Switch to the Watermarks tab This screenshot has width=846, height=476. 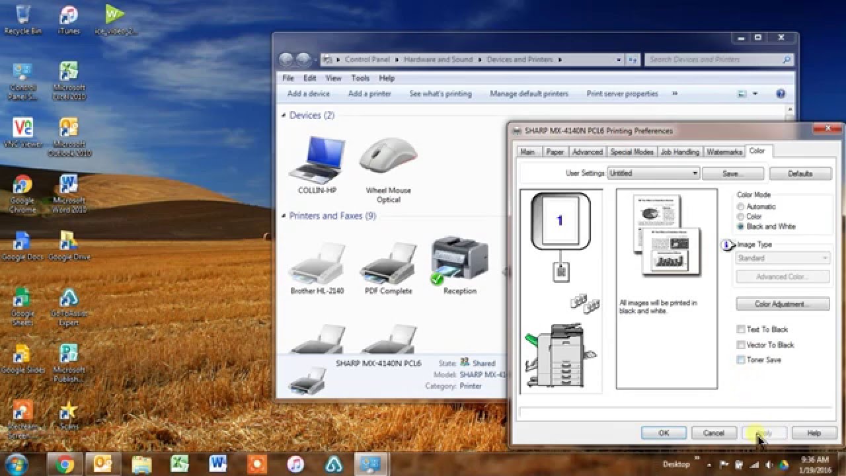click(724, 152)
